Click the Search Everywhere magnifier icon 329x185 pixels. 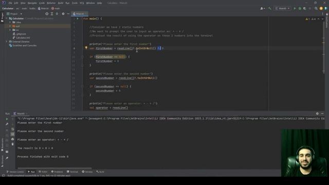(x=316, y=8)
